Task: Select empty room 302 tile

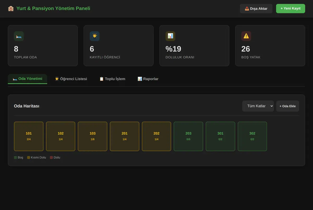Action: pos(252,136)
